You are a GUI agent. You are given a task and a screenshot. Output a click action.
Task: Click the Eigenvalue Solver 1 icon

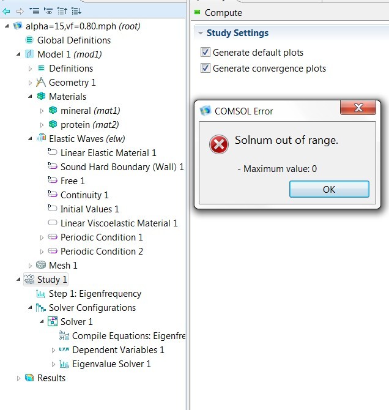(64, 363)
